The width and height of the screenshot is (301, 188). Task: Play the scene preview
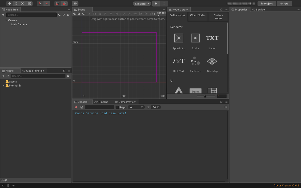click(x=156, y=4)
